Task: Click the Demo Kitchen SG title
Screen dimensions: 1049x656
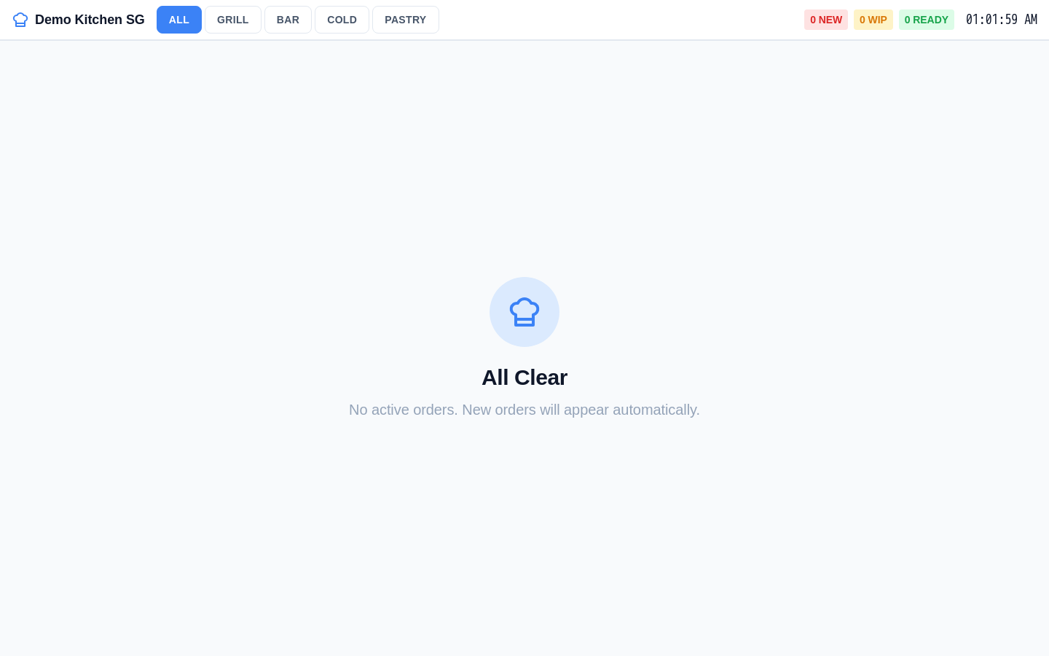Action: coord(90,20)
